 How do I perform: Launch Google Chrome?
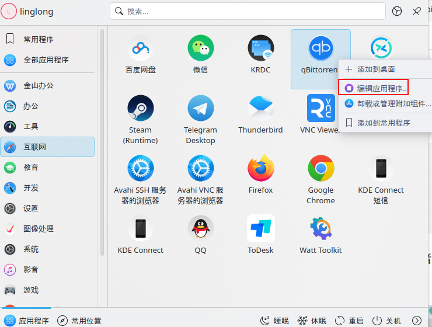320,169
